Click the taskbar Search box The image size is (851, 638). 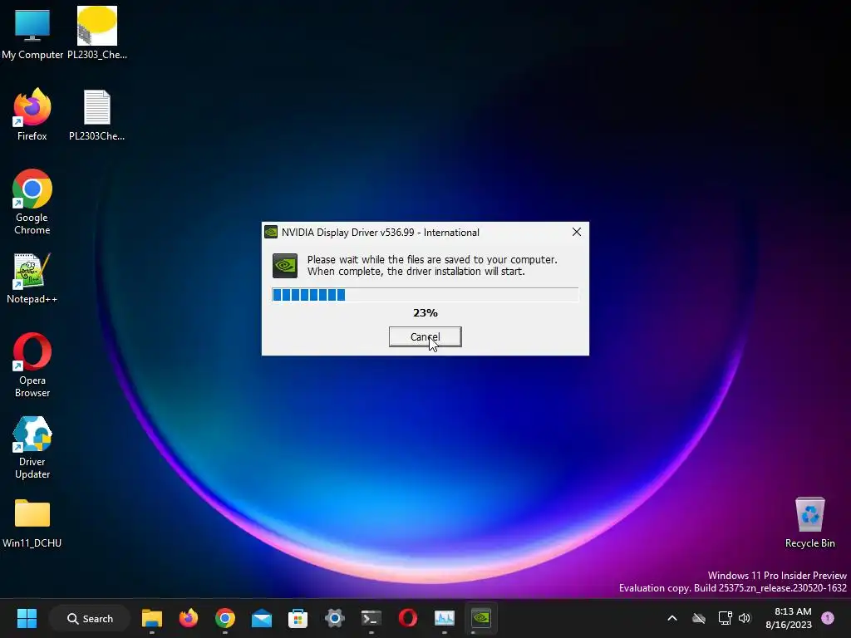[90, 618]
